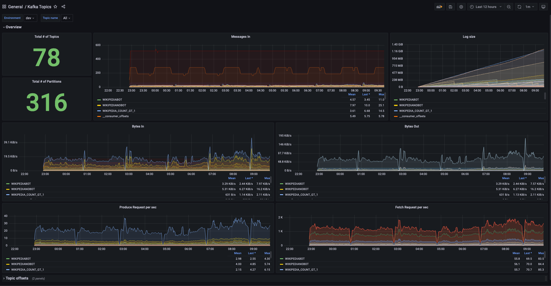551x286 pixels.
Task: Open the Environment dev dropdown
Action: (30, 18)
